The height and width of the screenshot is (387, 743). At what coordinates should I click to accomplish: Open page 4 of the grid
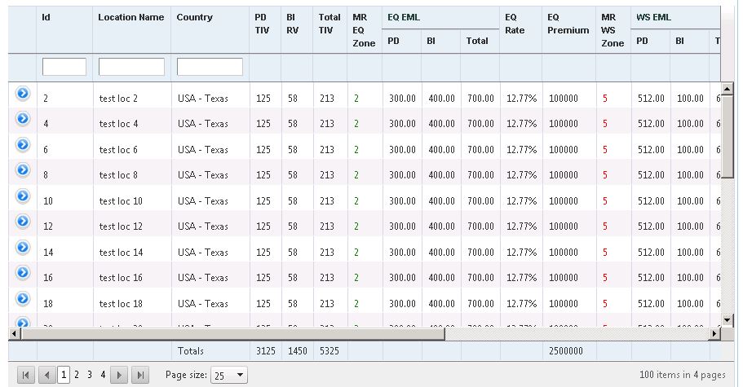(103, 375)
